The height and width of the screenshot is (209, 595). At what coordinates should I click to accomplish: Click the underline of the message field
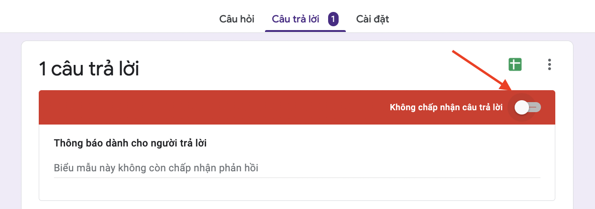297,178
